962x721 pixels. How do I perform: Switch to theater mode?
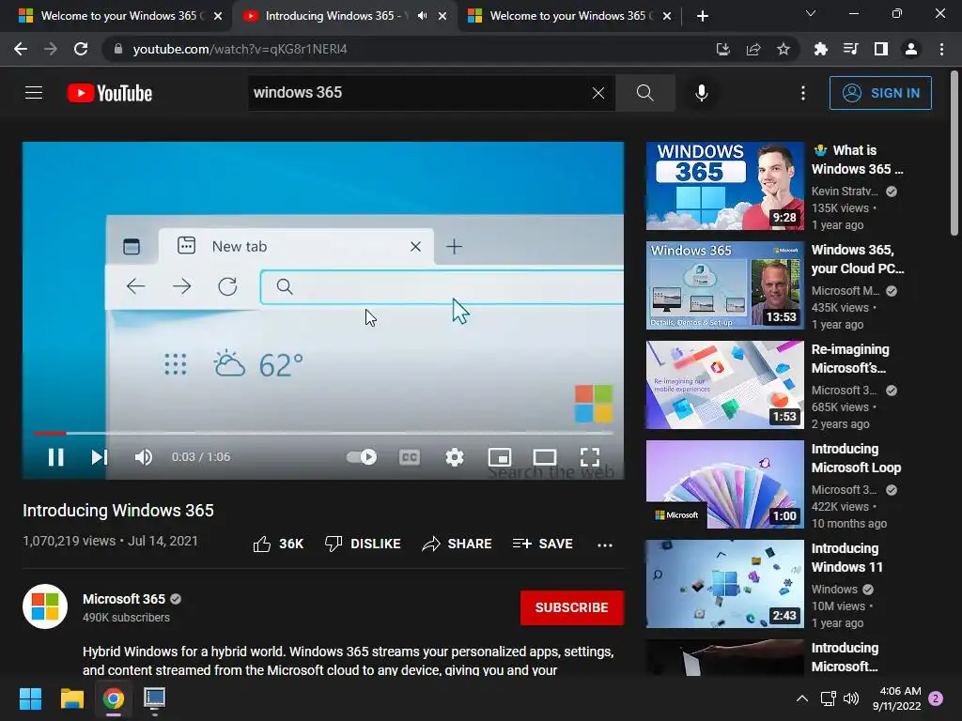[x=544, y=457]
